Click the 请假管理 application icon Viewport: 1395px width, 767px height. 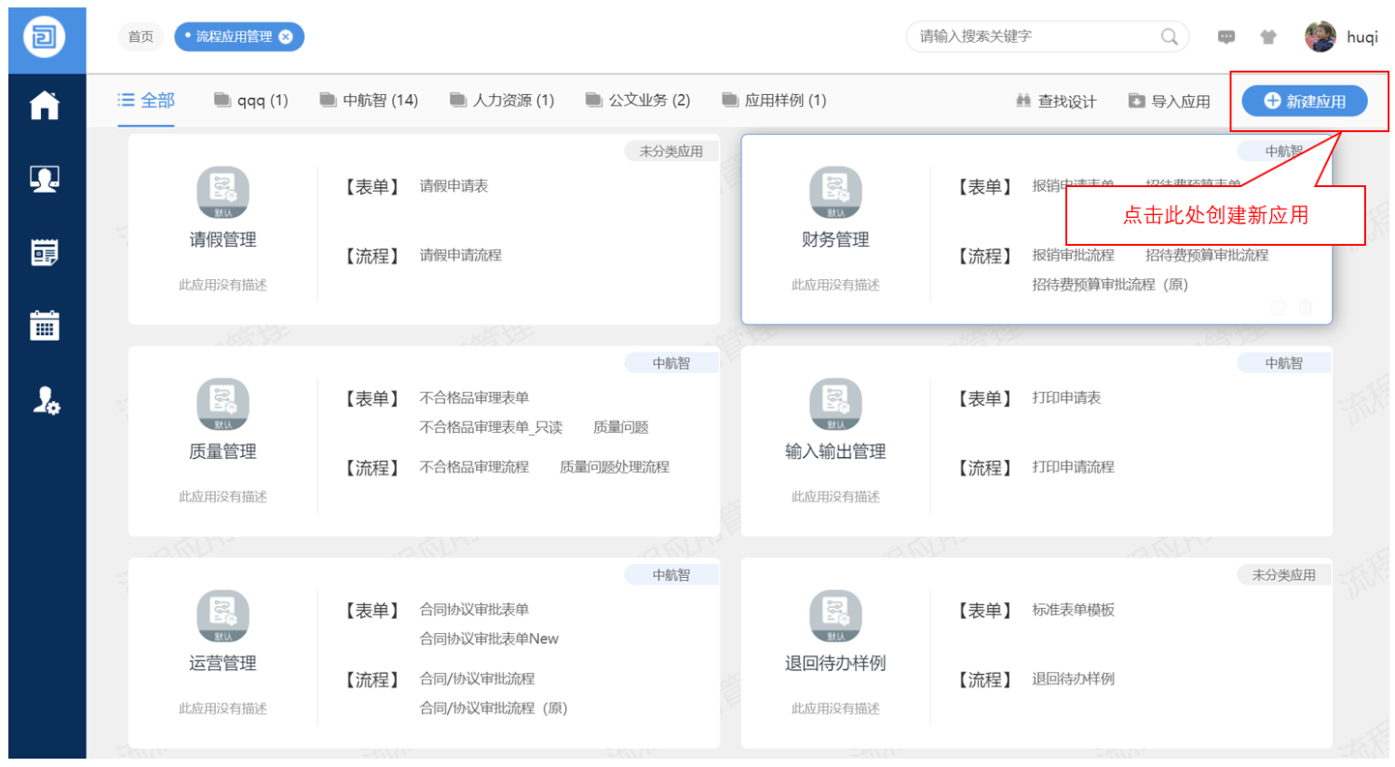(223, 192)
